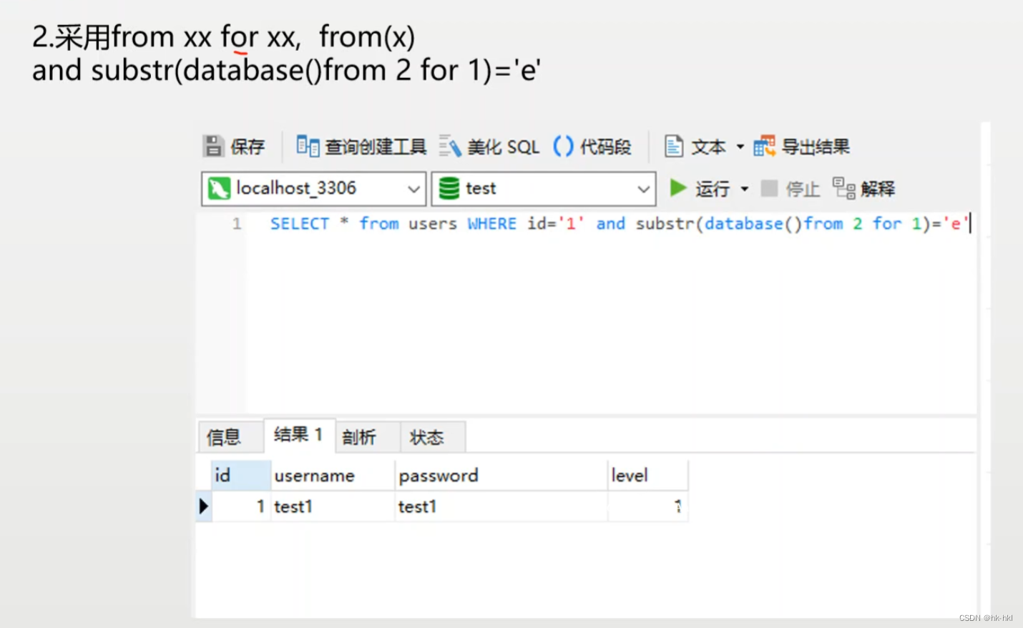Screen dimensions: 1023x628
Task: Switch to the Profile (剖析) tab
Action: tap(368, 437)
